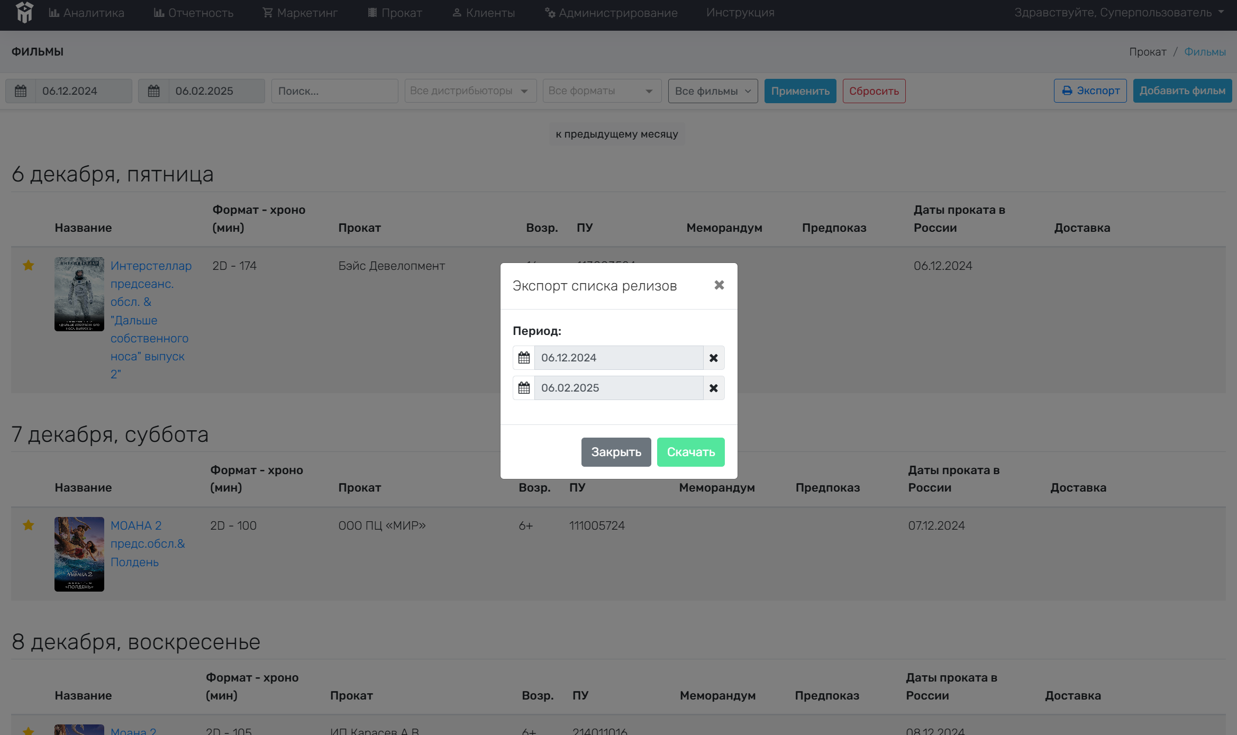The width and height of the screenshot is (1237, 735).
Task: Open the Все дистрибьюторы dropdown
Action: tap(470, 91)
